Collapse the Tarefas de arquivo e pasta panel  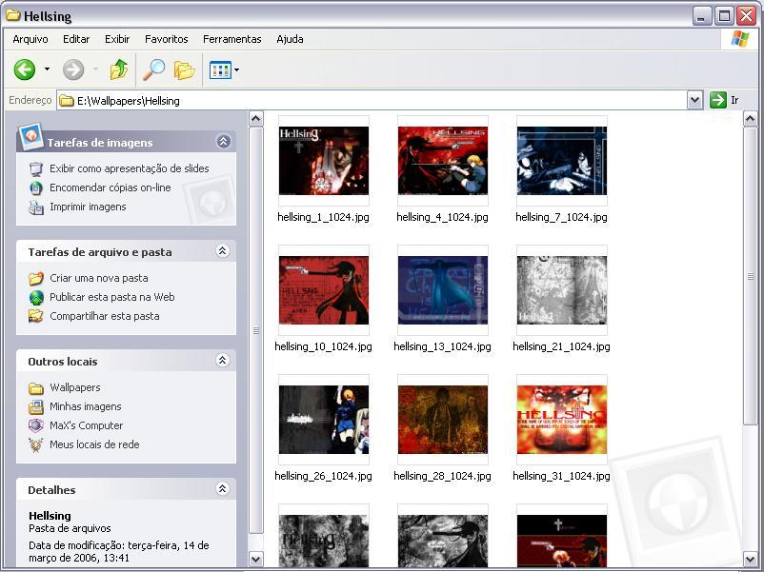(x=222, y=251)
